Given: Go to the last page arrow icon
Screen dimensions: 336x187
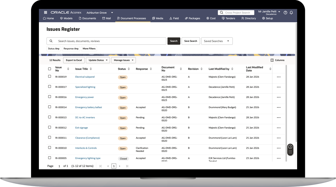Looking at the screenshot, I should [x=127, y=166].
